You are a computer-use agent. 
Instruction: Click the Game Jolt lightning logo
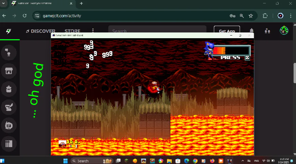[x=9, y=31]
